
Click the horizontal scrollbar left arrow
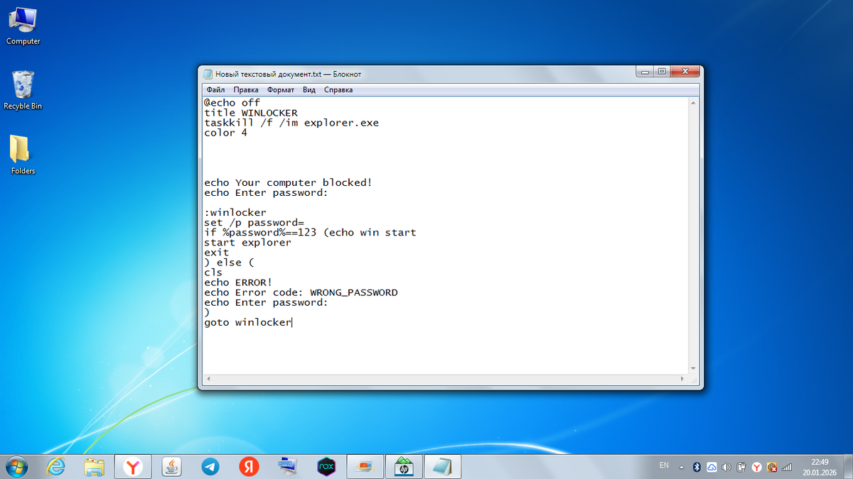(x=208, y=380)
